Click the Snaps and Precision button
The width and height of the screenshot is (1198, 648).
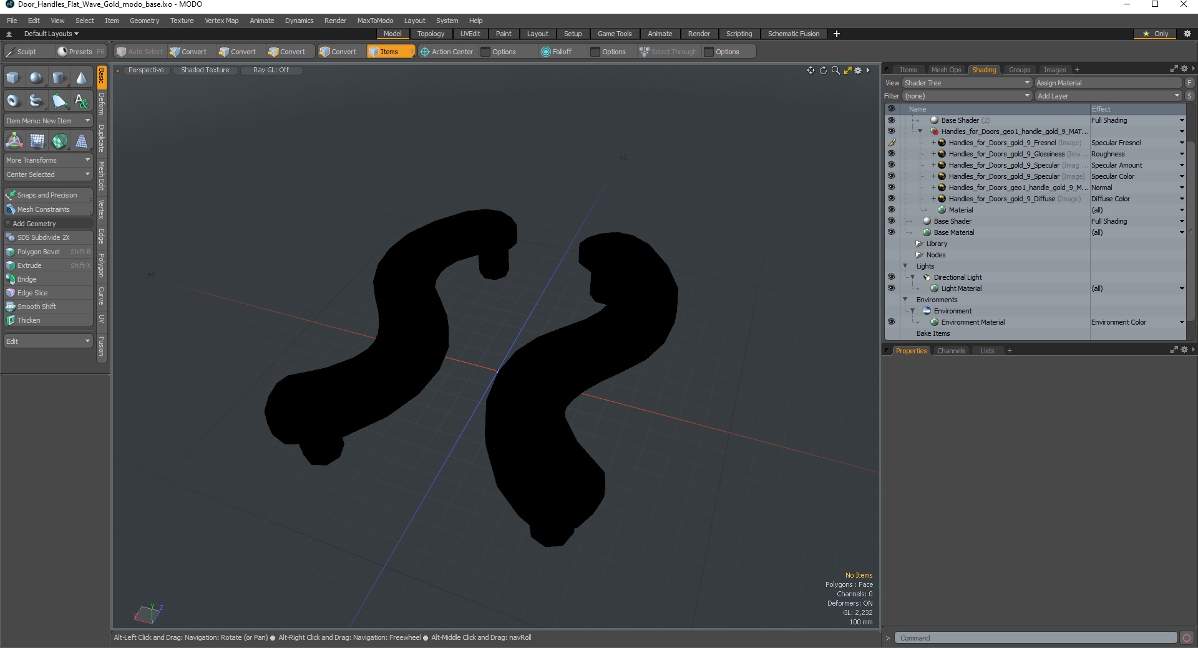48,195
